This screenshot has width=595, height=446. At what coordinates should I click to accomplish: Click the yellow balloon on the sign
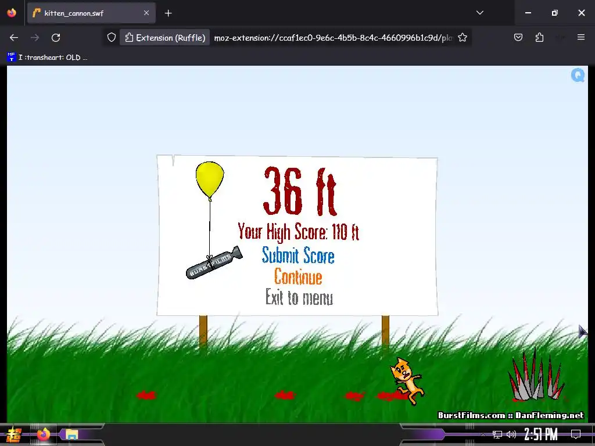click(210, 180)
